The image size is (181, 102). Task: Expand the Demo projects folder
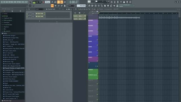tap(8, 20)
